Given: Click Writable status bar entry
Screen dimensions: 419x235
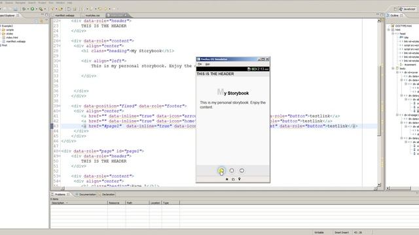Looking at the screenshot, I should (319, 232).
